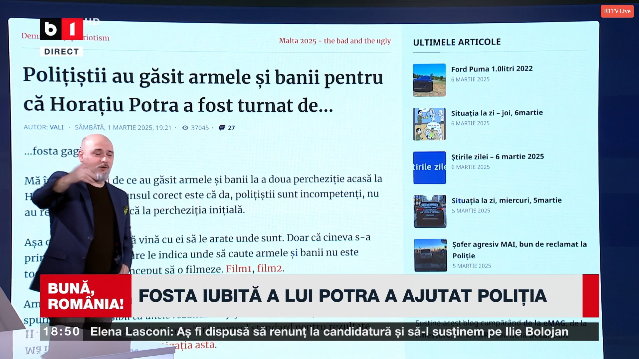The image size is (639, 359).
Task: Open Șofer agresiv MAI article link
Action: click(x=519, y=245)
